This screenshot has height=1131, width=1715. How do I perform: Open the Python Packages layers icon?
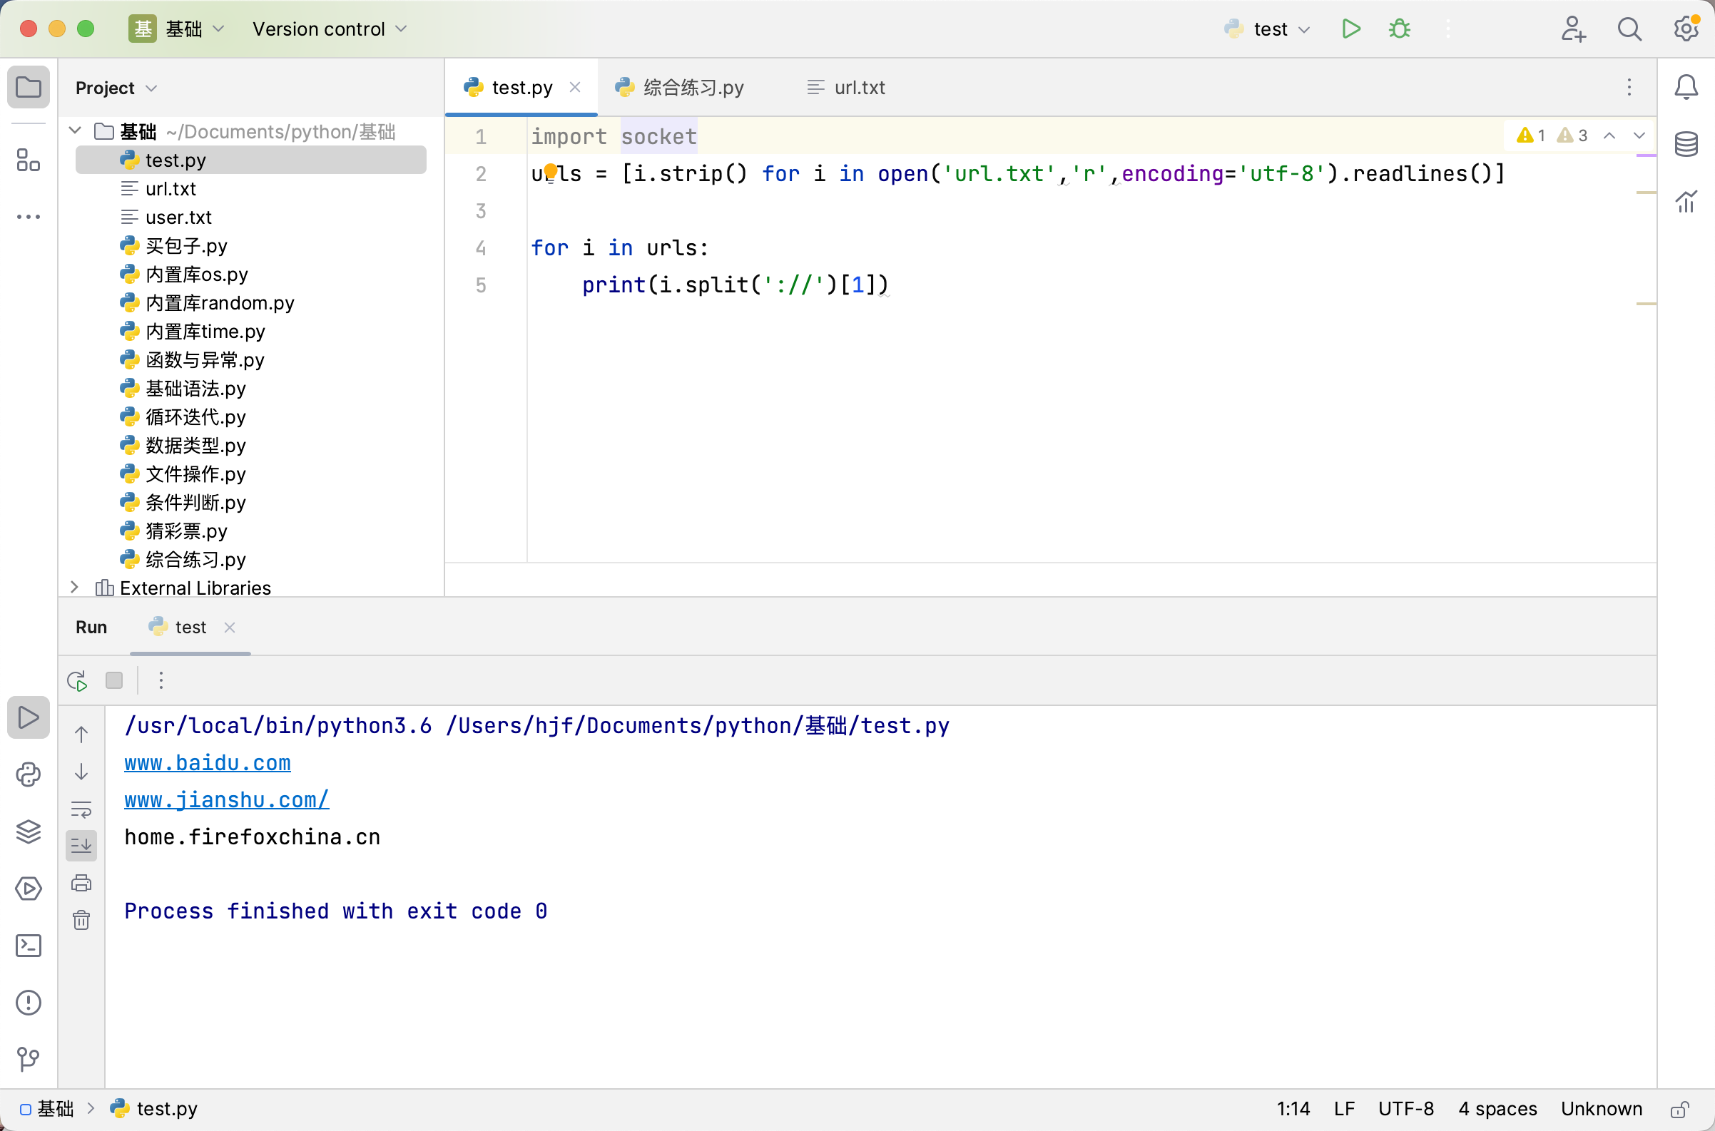click(x=28, y=831)
